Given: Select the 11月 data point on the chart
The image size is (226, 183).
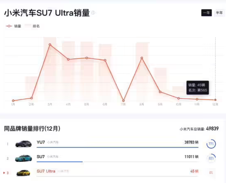Looking at the screenshot, I should 197,99.
